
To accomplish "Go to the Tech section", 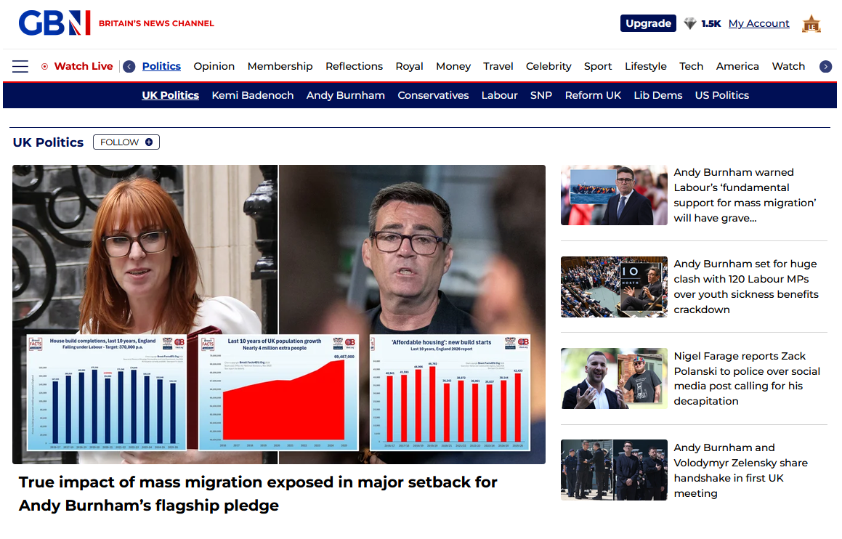I will click(691, 67).
